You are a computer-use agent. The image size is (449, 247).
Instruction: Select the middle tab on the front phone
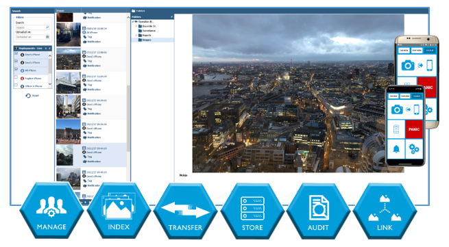click(x=405, y=96)
